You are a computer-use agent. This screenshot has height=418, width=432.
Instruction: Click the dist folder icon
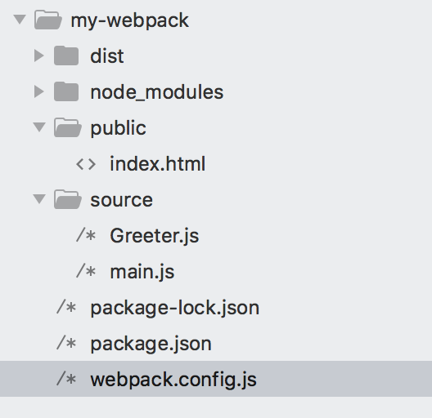66,56
